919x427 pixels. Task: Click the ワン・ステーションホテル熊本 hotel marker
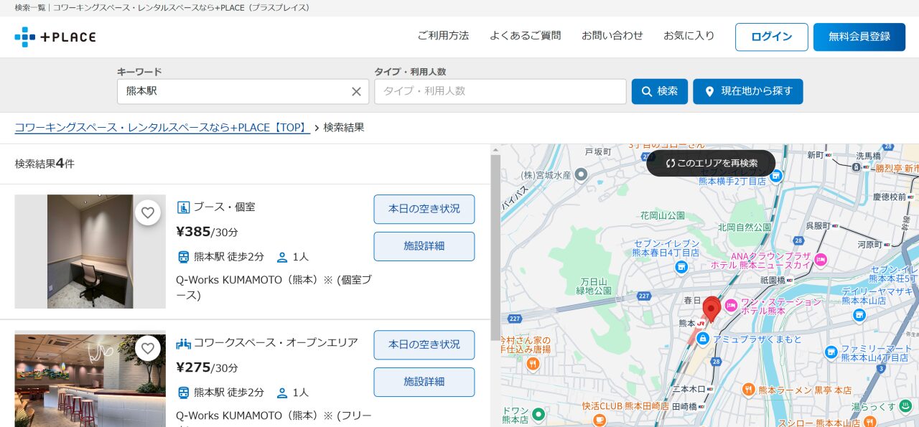coord(732,306)
